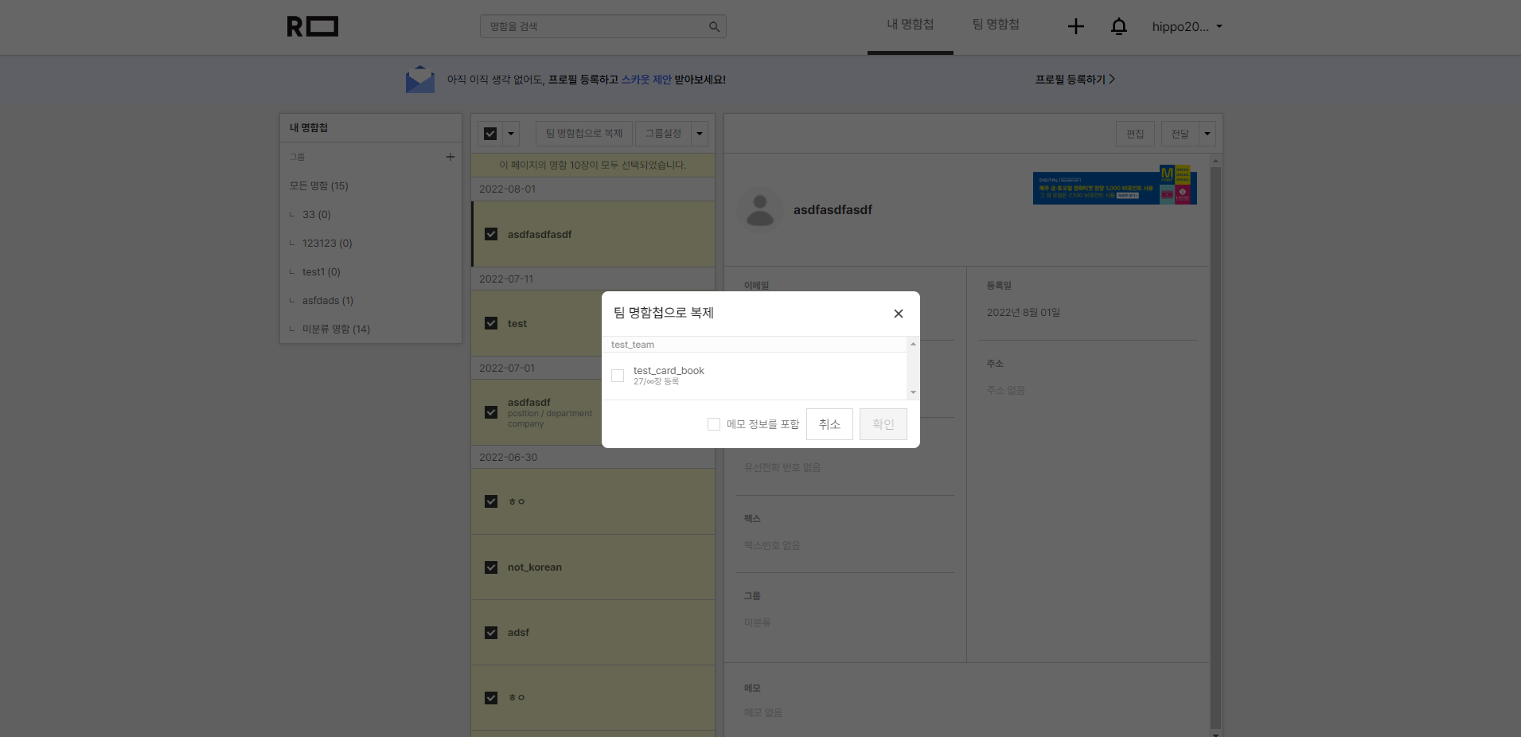
Task: Click the edit button in the detail panel
Action: coord(1135,134)
